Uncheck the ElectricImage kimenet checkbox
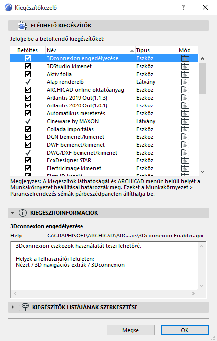 coord(28,168)
